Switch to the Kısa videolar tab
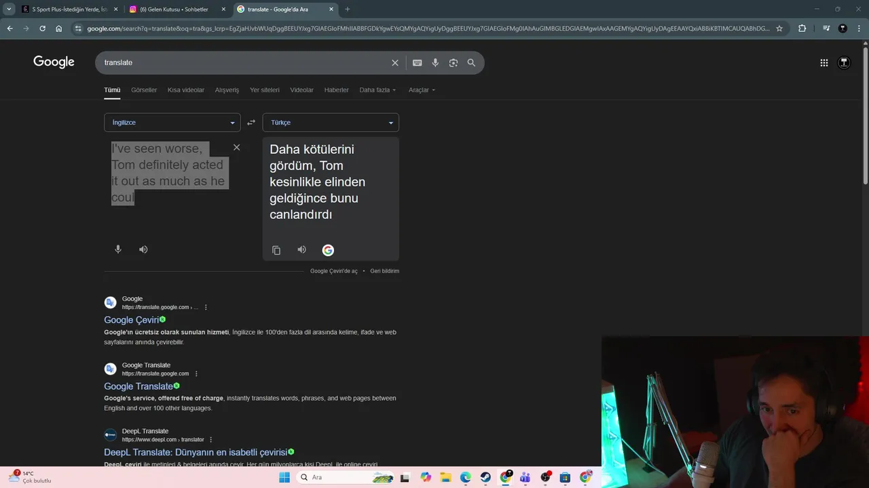The width and height of the screenshot is (869, 488). [186, 90]
